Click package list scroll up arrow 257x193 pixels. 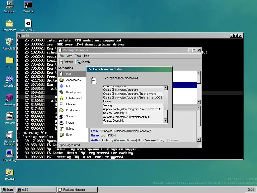(x=199, y=73)
